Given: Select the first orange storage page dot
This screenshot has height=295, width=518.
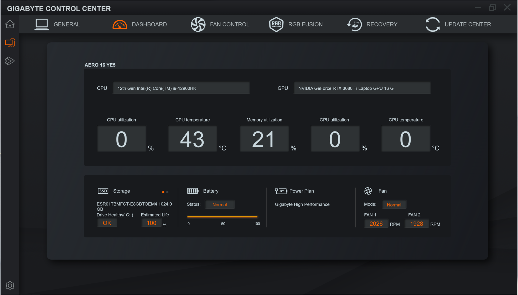Looking at the screenshot, I should pos(163,192).
